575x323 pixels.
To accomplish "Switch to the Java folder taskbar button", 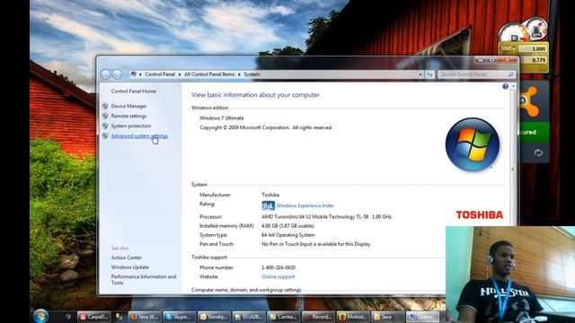I will [x=387, y=317].
